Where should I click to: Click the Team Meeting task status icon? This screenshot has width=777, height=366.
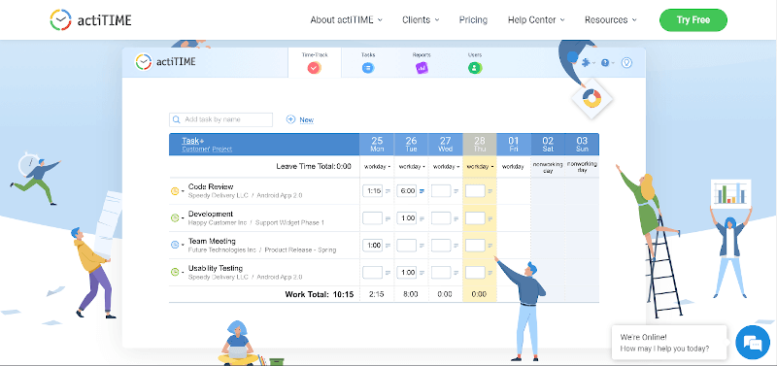175,245
